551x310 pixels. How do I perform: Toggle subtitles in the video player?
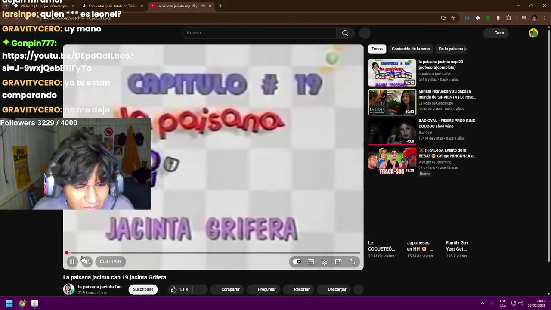[x=311, y=262]
